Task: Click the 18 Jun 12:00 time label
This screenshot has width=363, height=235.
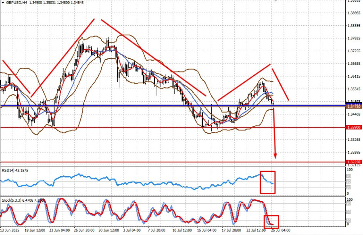Action: [x=35, y=231]
